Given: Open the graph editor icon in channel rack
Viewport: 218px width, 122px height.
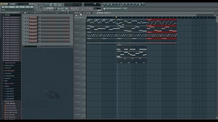Looking at the screenshot, I should click(x=65, y=13).
